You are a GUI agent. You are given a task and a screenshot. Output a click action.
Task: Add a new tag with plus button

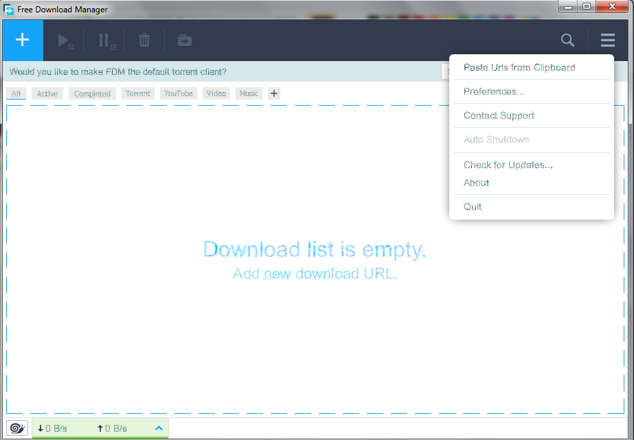[x=274, y=93]
